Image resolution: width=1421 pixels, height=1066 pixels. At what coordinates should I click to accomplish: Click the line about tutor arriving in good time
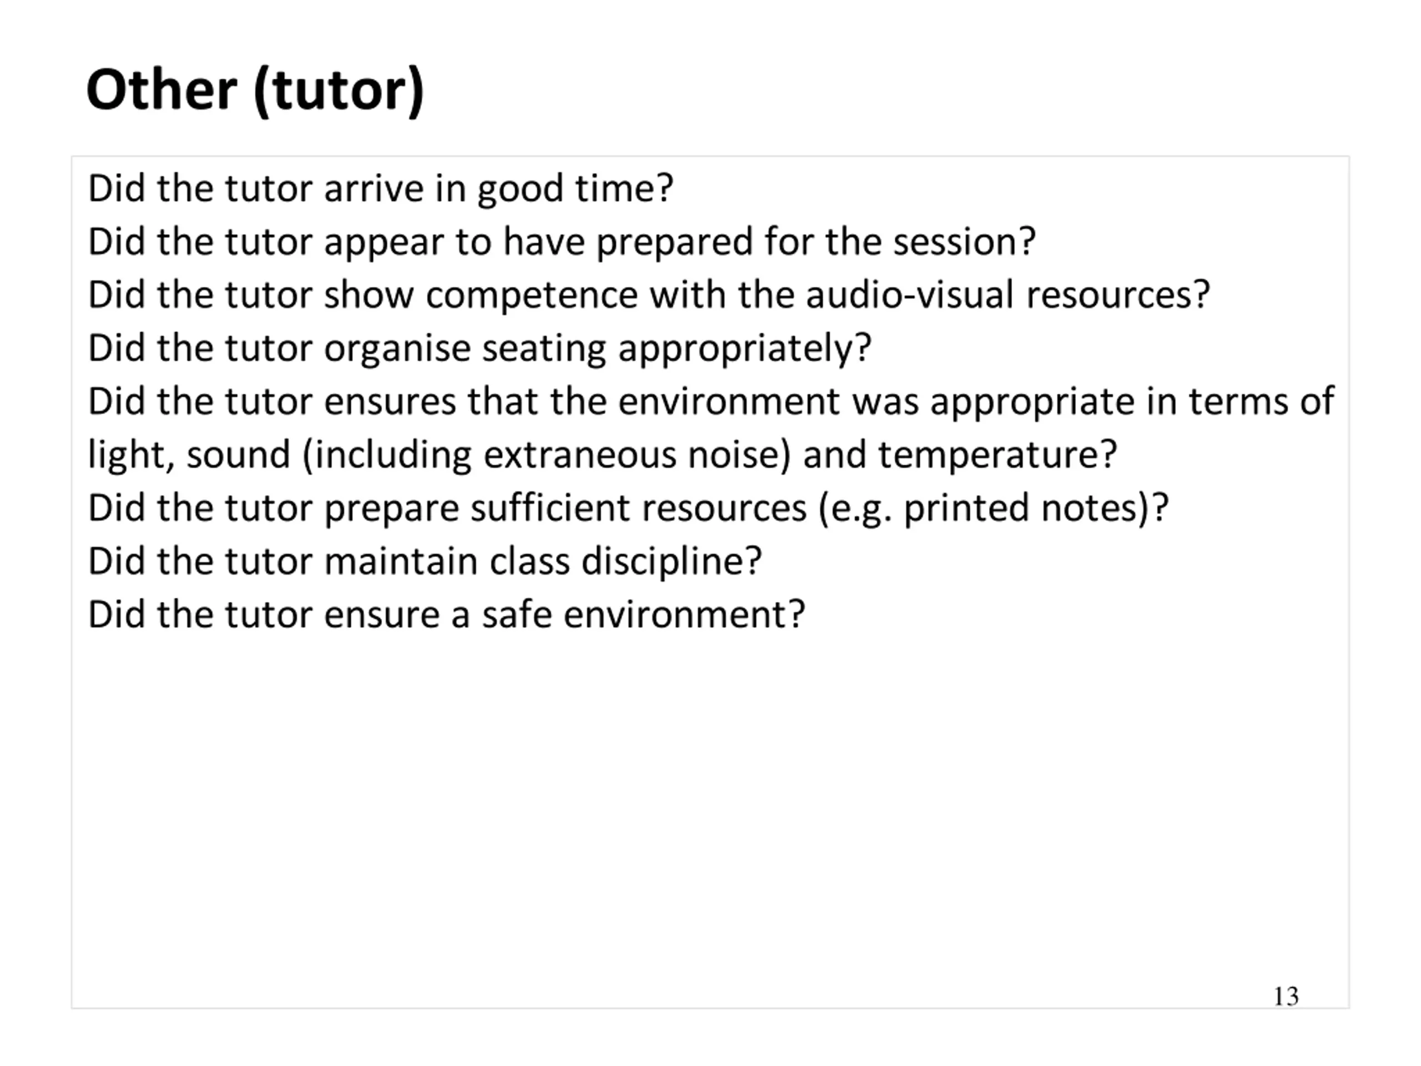point(380,189)
